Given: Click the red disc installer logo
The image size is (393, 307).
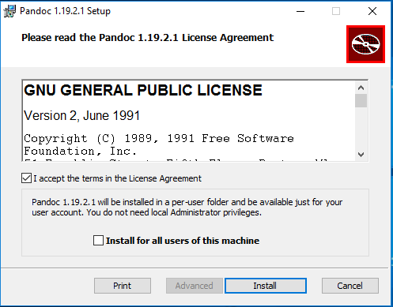Looking at the screenshot, I should click(x=365, y=44).
